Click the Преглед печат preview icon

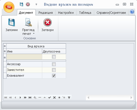tap(28, 22)
